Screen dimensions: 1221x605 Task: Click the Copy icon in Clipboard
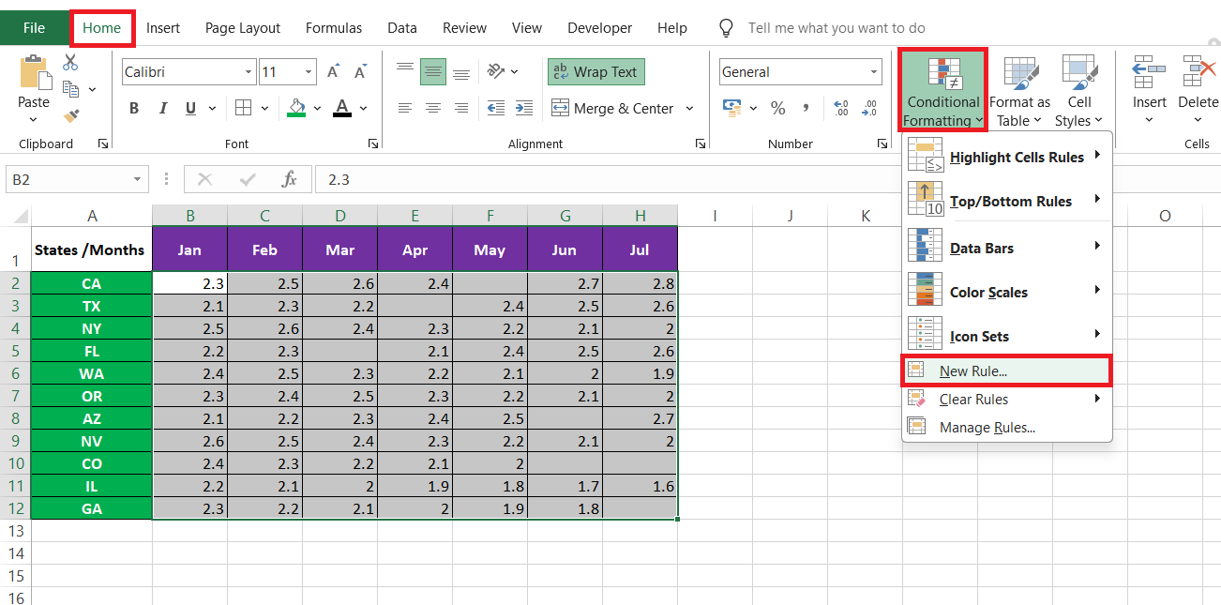tap(70, 89)
